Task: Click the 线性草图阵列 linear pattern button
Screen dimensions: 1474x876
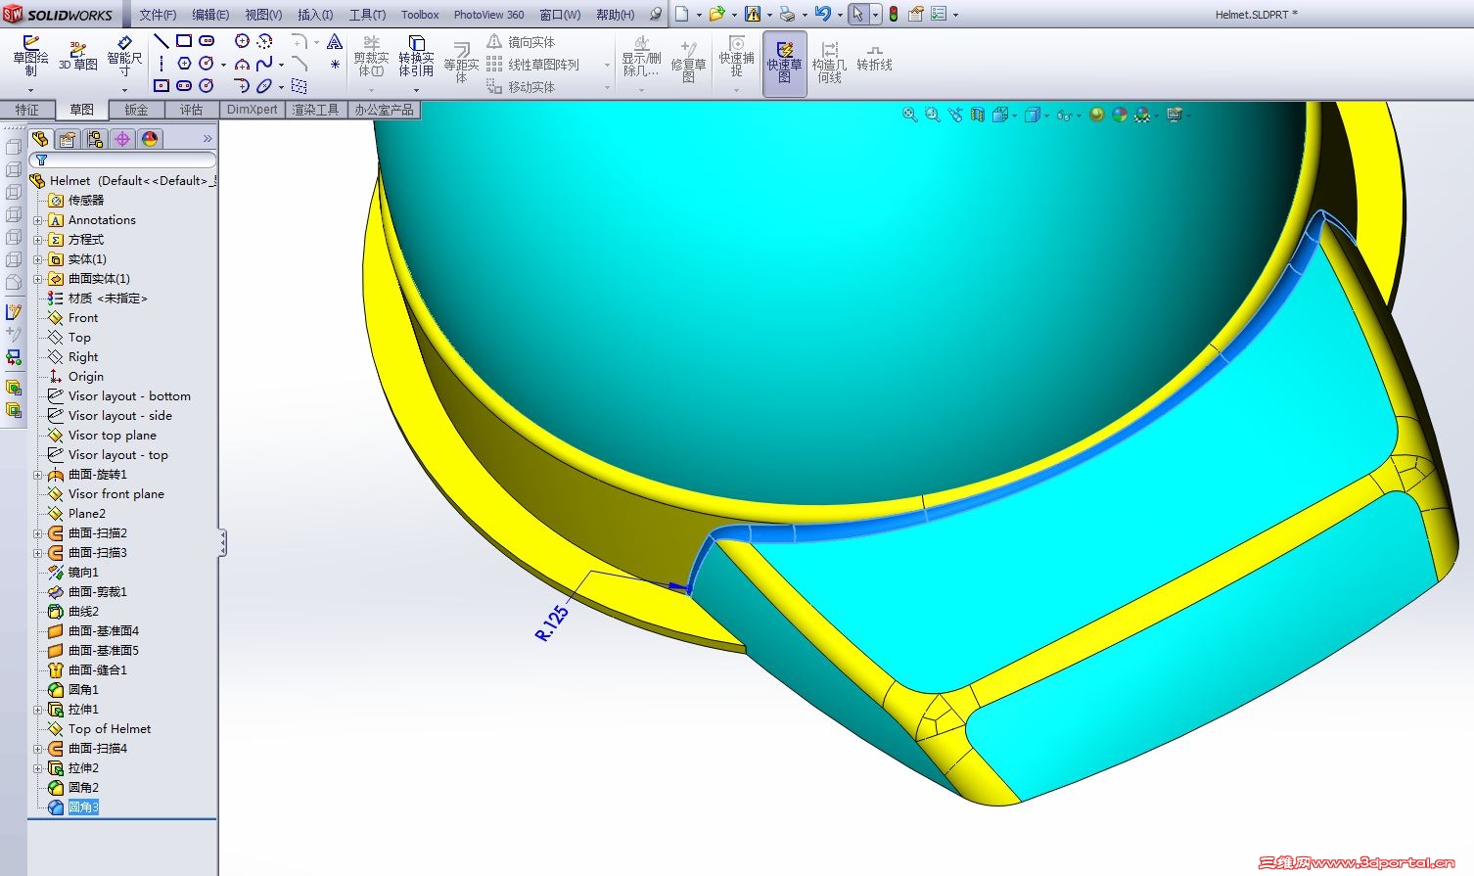Action: pyautogui.click(x=532, y=65)
